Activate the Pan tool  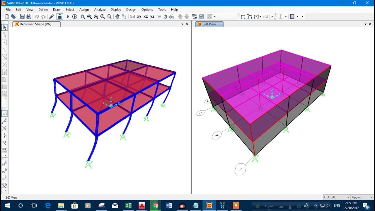click(x=117, y=16)
